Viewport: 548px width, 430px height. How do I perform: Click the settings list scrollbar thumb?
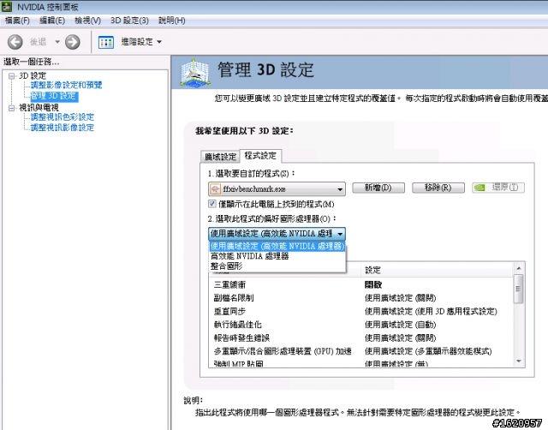(519, 289)
